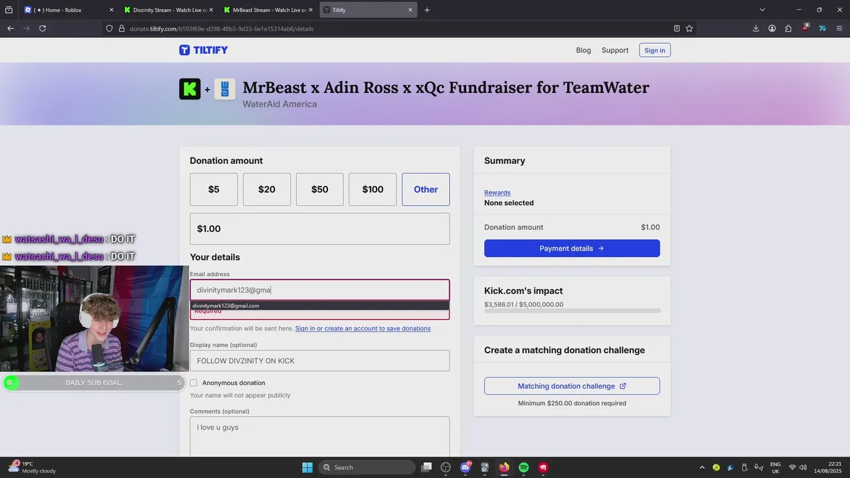Open Discord from the taskbar
Image resolution: width=850 pixels, height=478 pixels.
pos(465,467)
